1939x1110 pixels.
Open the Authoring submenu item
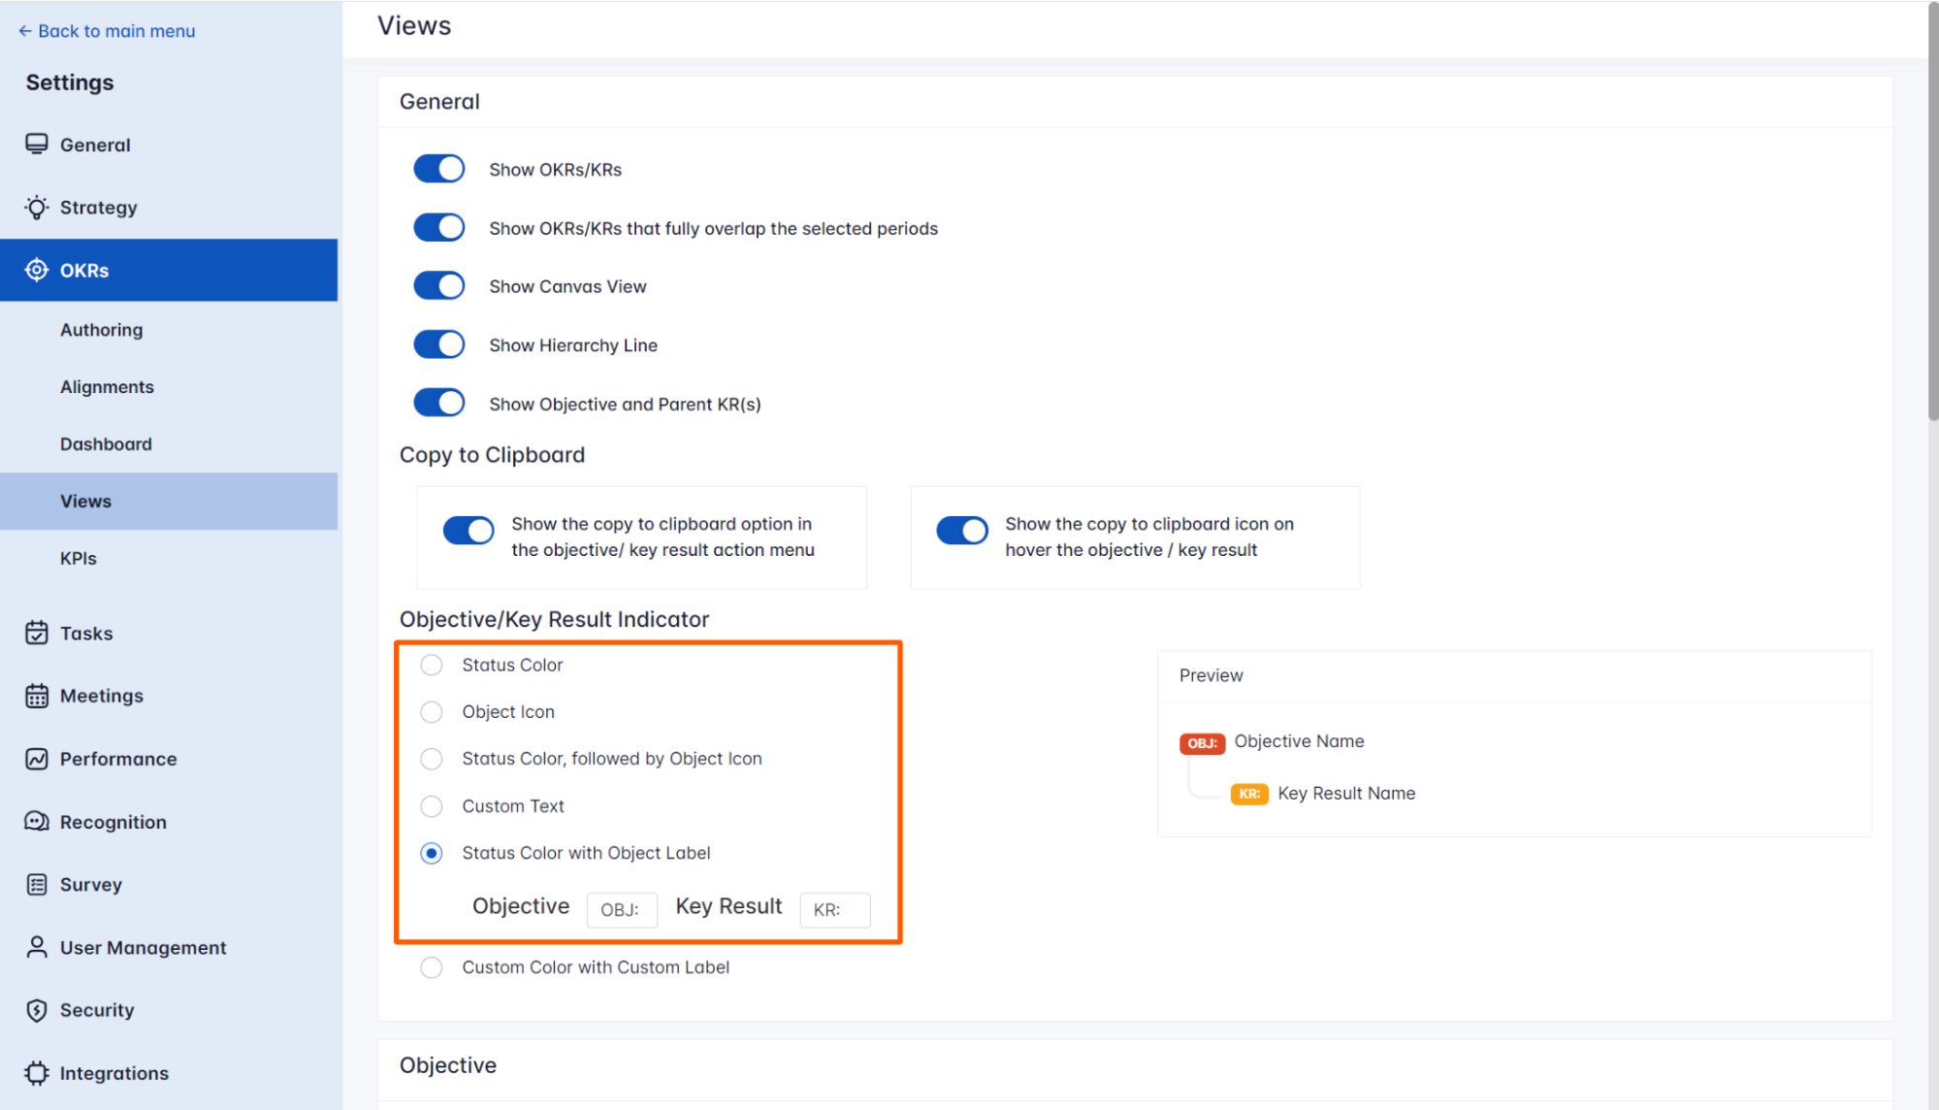pyautogui.click(x=101, y=330)
